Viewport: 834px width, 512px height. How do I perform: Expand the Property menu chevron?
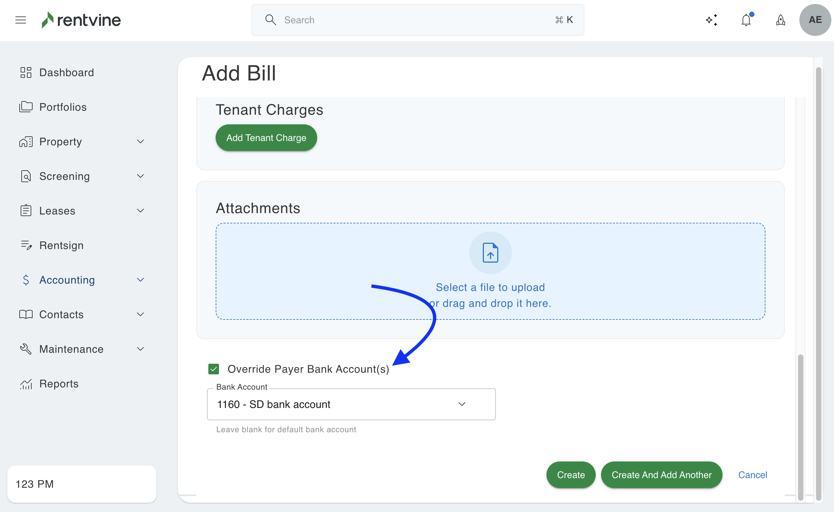click(x=140, y=142)
